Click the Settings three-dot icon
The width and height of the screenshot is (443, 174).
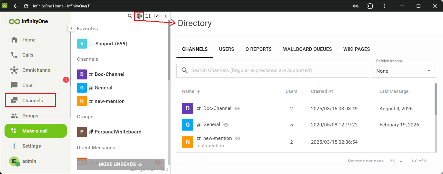14,146
